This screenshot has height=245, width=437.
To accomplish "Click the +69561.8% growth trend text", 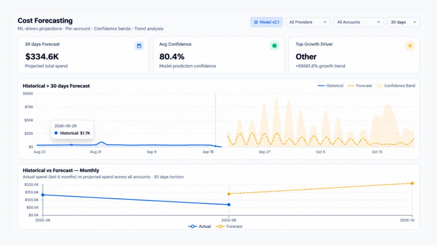I will pos(320,66).
